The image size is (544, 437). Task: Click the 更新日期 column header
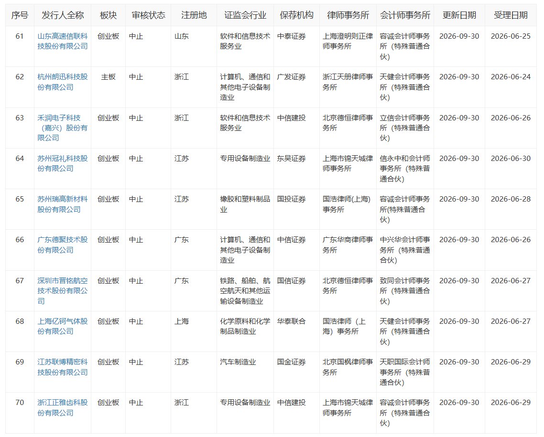coord(459,15)
